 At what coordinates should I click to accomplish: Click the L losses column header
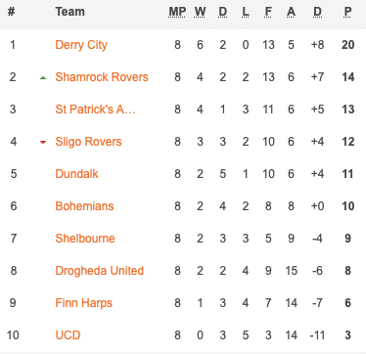point(246,12)
